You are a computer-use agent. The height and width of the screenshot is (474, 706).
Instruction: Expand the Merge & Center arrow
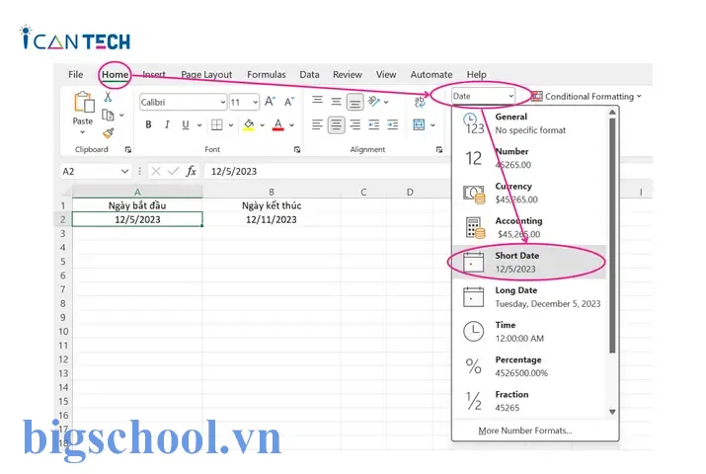[432, 125]
